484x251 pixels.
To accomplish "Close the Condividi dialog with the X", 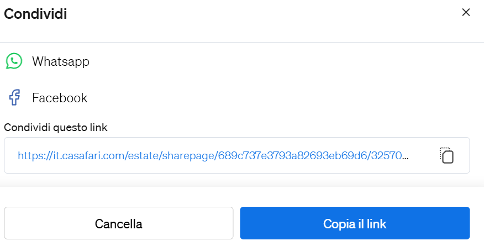I will (466, 13).
